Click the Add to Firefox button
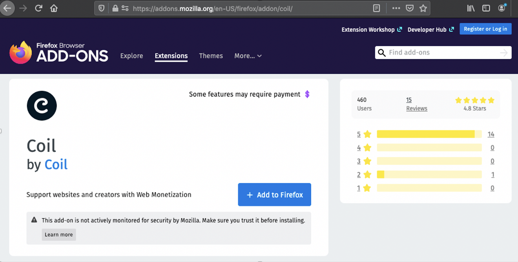 click(x=275, y=195)
